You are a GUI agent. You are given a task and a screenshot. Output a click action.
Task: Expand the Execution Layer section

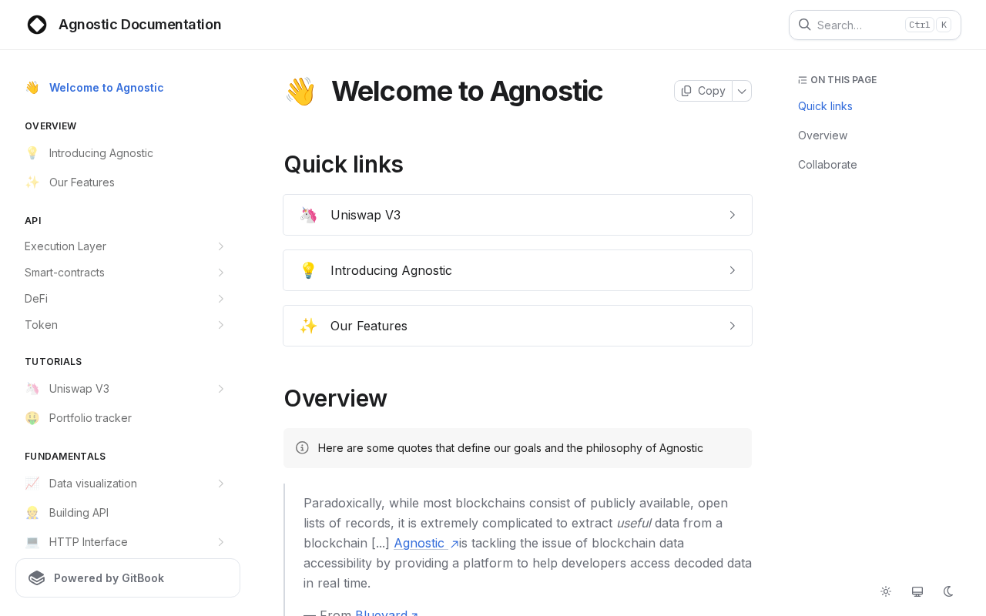click(220, 246)
